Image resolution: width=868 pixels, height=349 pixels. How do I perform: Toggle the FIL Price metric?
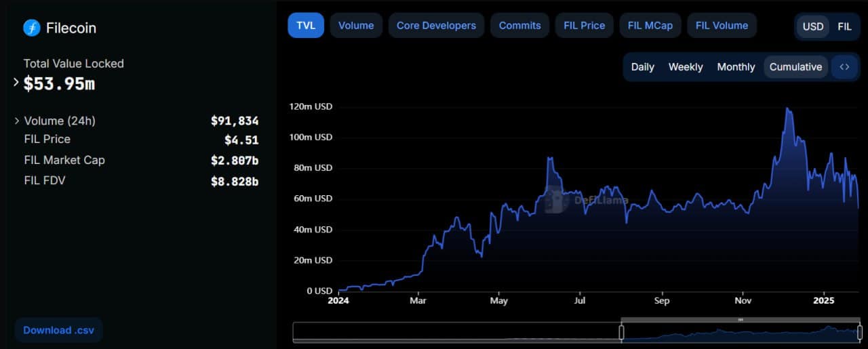coord(584,25)
